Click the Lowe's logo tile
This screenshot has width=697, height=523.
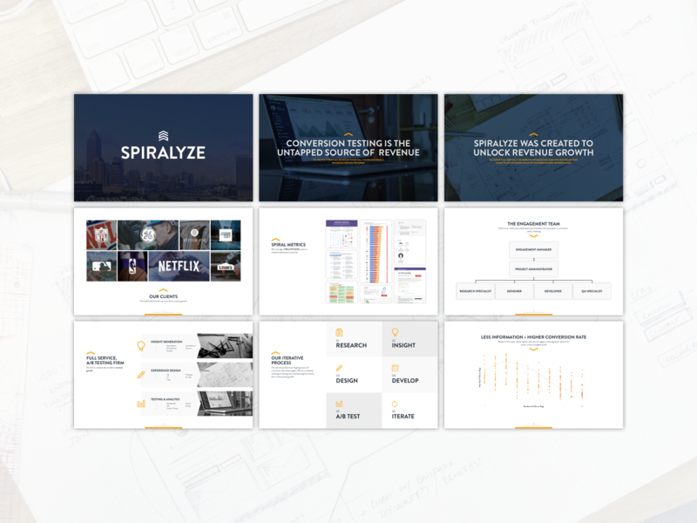tap(226, 266)
